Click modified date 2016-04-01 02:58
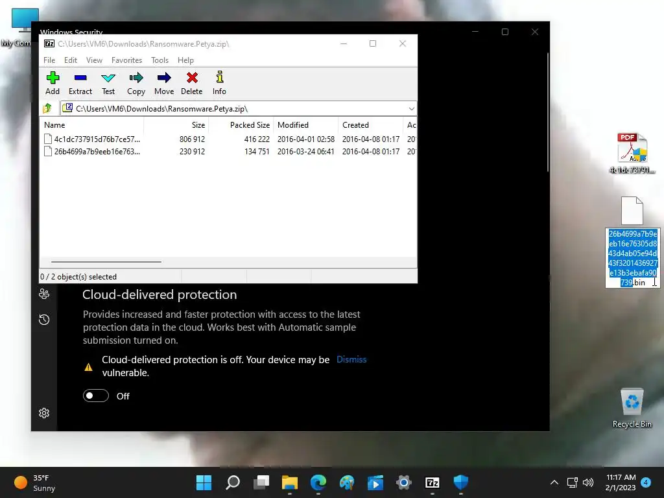This screenshot has width=664, height=498. [x=306, y=139]
